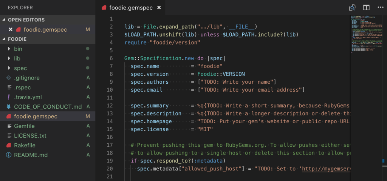
Task: Close foodie.gemspec in Open Editors list
Action: 10,29
